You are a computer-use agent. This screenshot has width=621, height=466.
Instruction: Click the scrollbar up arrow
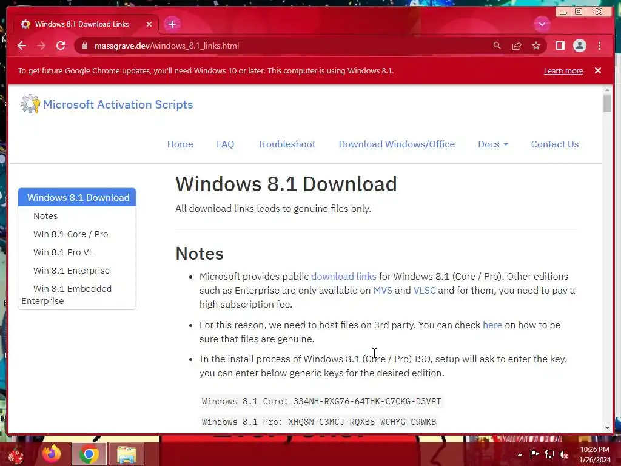607,90
